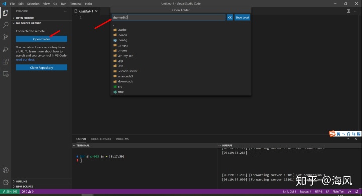Open the Edit menu
362x196 pixels.
click(x=21, y=4)
